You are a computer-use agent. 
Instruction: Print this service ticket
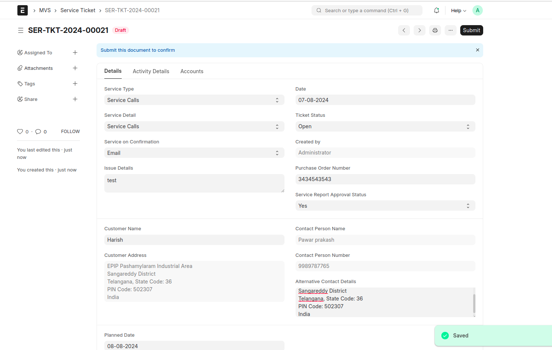tap(435, 30)
